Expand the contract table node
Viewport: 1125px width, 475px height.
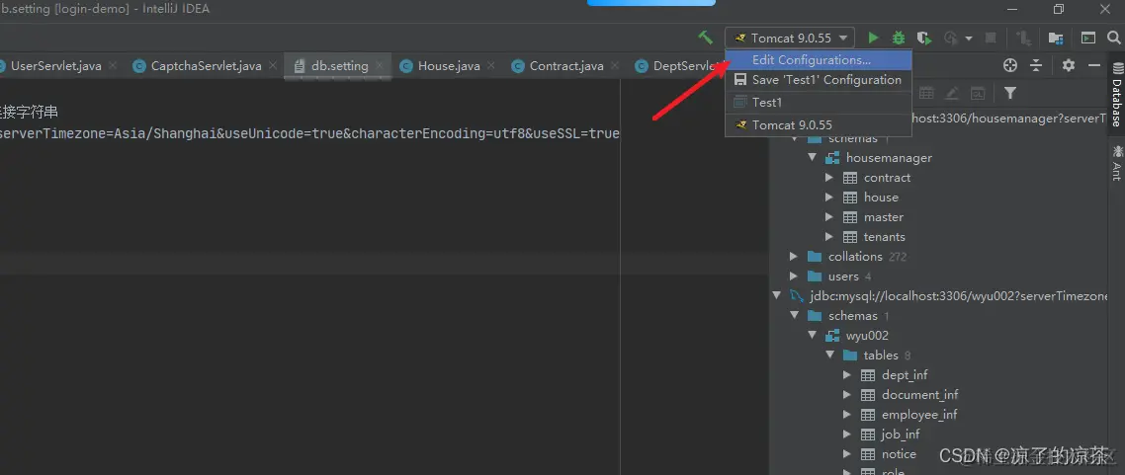(x=829, y=178)
